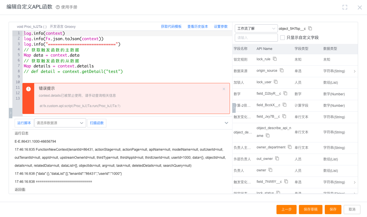Collapse the run log panel chevron
The height and width of the screenshot is (217, 367).
(x=226, y=123)
